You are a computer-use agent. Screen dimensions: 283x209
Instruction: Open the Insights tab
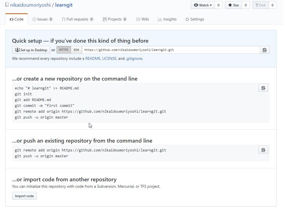pos(167,19)
